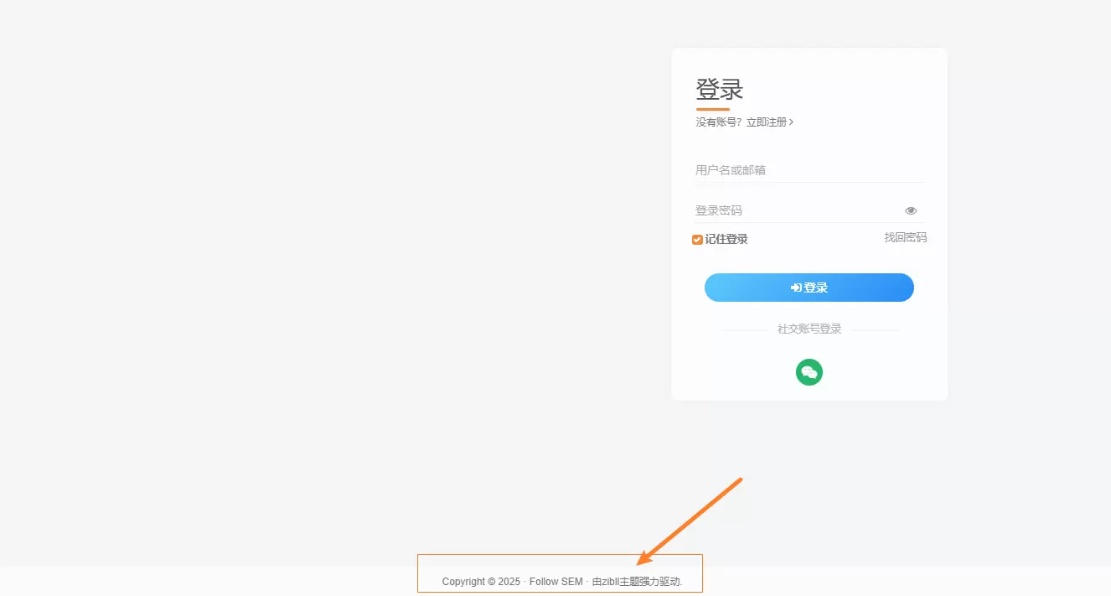Submit with the blue 登录 button
This screenshot has height=596, width=1111.
point(809,288)
